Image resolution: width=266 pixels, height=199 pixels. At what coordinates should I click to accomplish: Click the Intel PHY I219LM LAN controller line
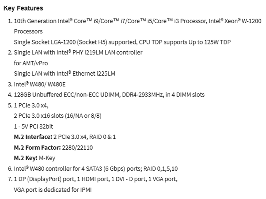pyautogui.click(x=78, y=52)
